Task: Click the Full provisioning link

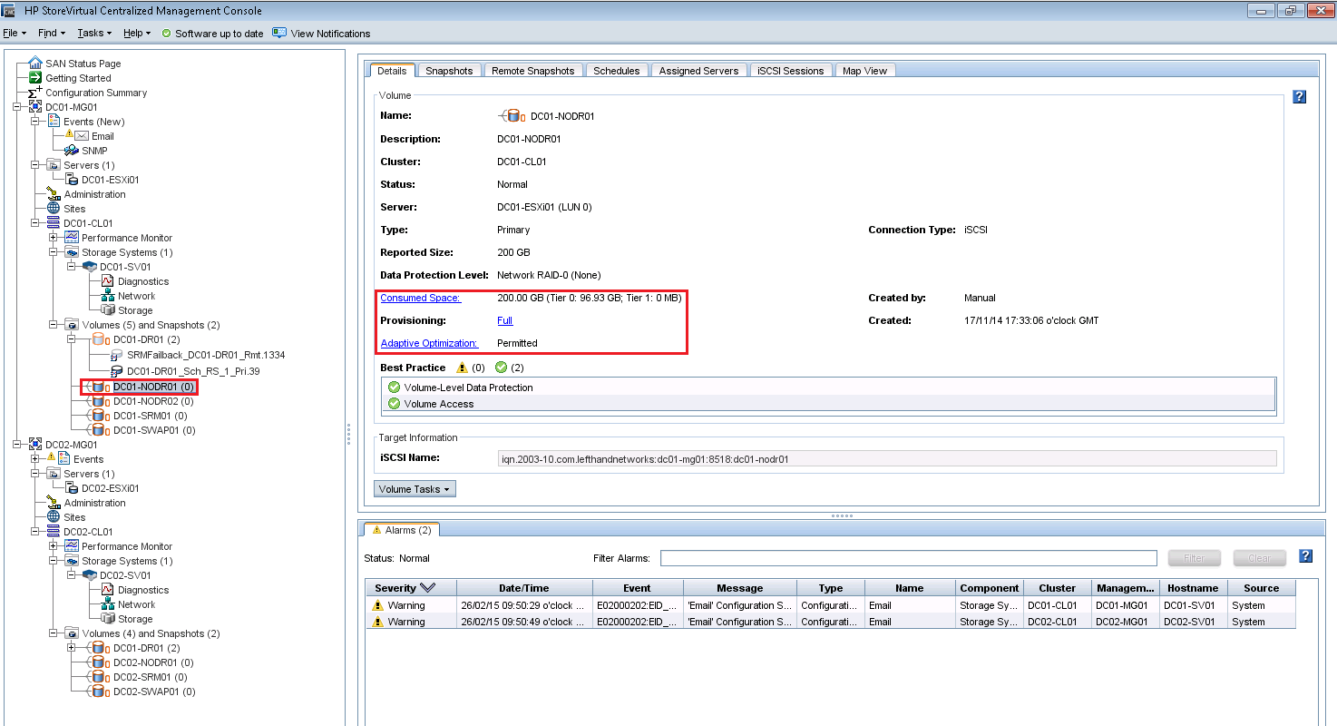Action: pyautogui.click(x=504, y=320)
